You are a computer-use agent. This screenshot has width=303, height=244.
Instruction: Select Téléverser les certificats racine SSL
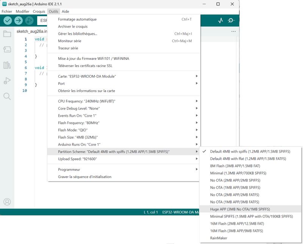pyautogui.click(x=124, y=66)
